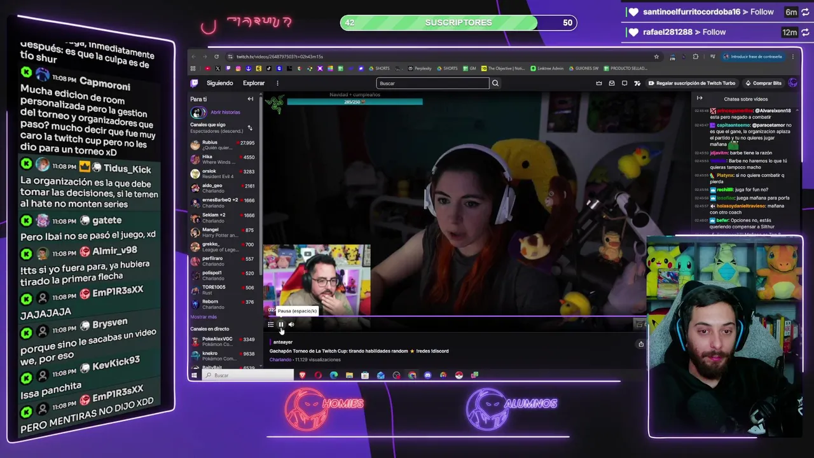Open the bookmarks apps grid icon
The image size is (814, 458).
click(x=193, y=69)
